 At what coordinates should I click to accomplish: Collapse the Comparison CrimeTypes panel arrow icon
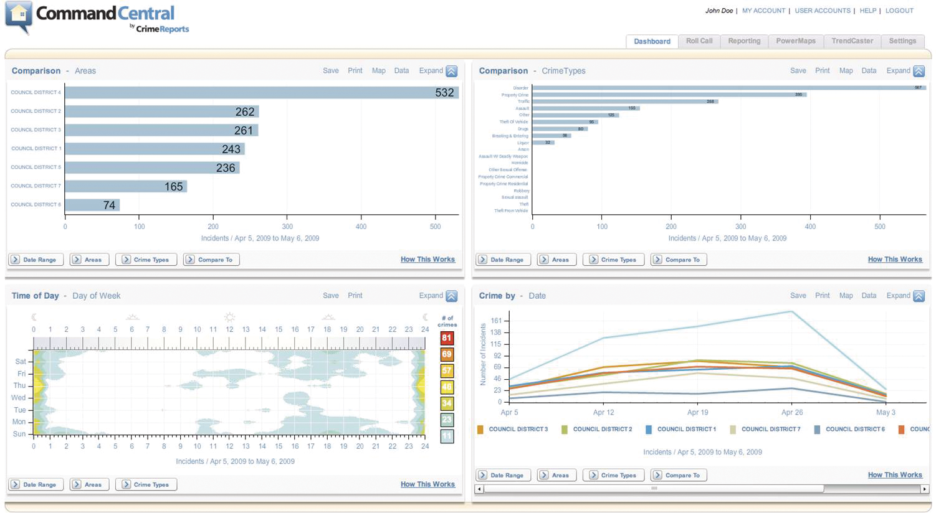click(x=919, y=71)
